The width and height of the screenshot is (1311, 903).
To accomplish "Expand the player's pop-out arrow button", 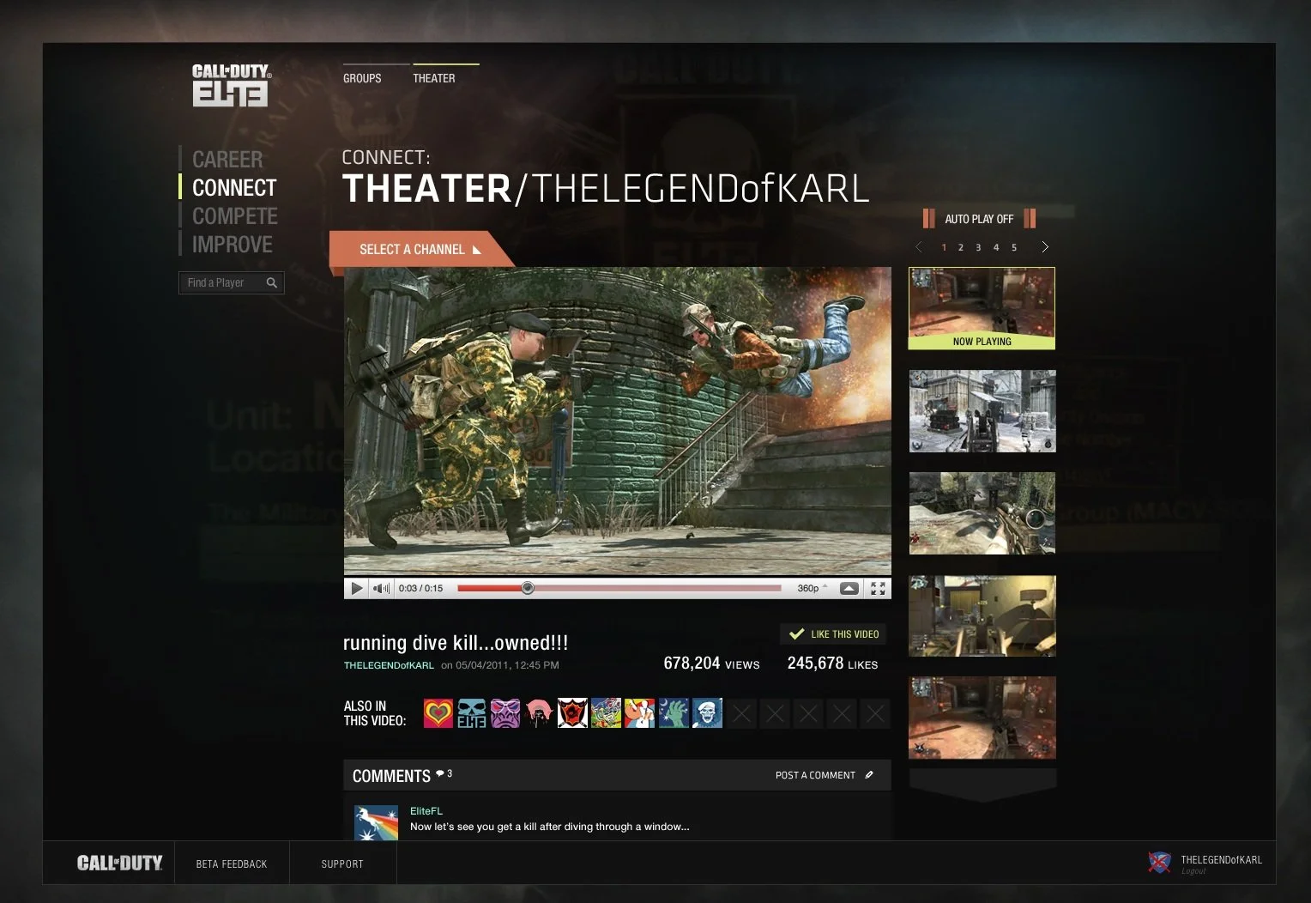I will pos(849,588).
